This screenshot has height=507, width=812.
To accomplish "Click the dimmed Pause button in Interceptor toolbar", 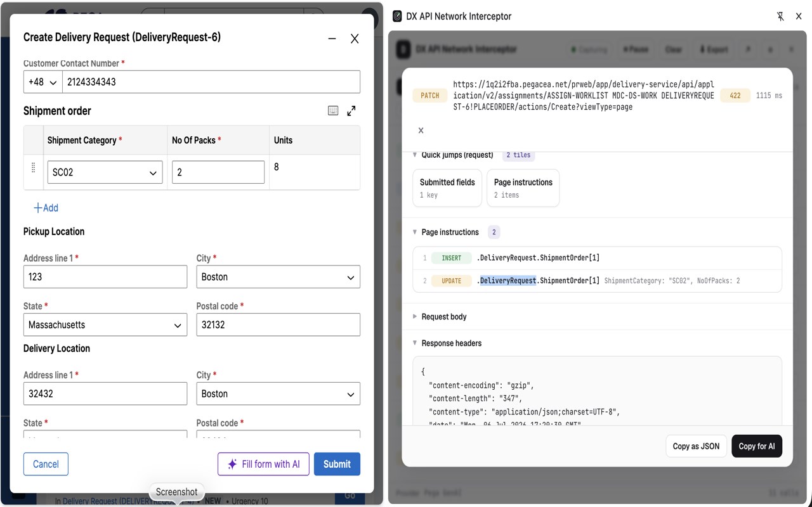I will [x=636, y=49].
